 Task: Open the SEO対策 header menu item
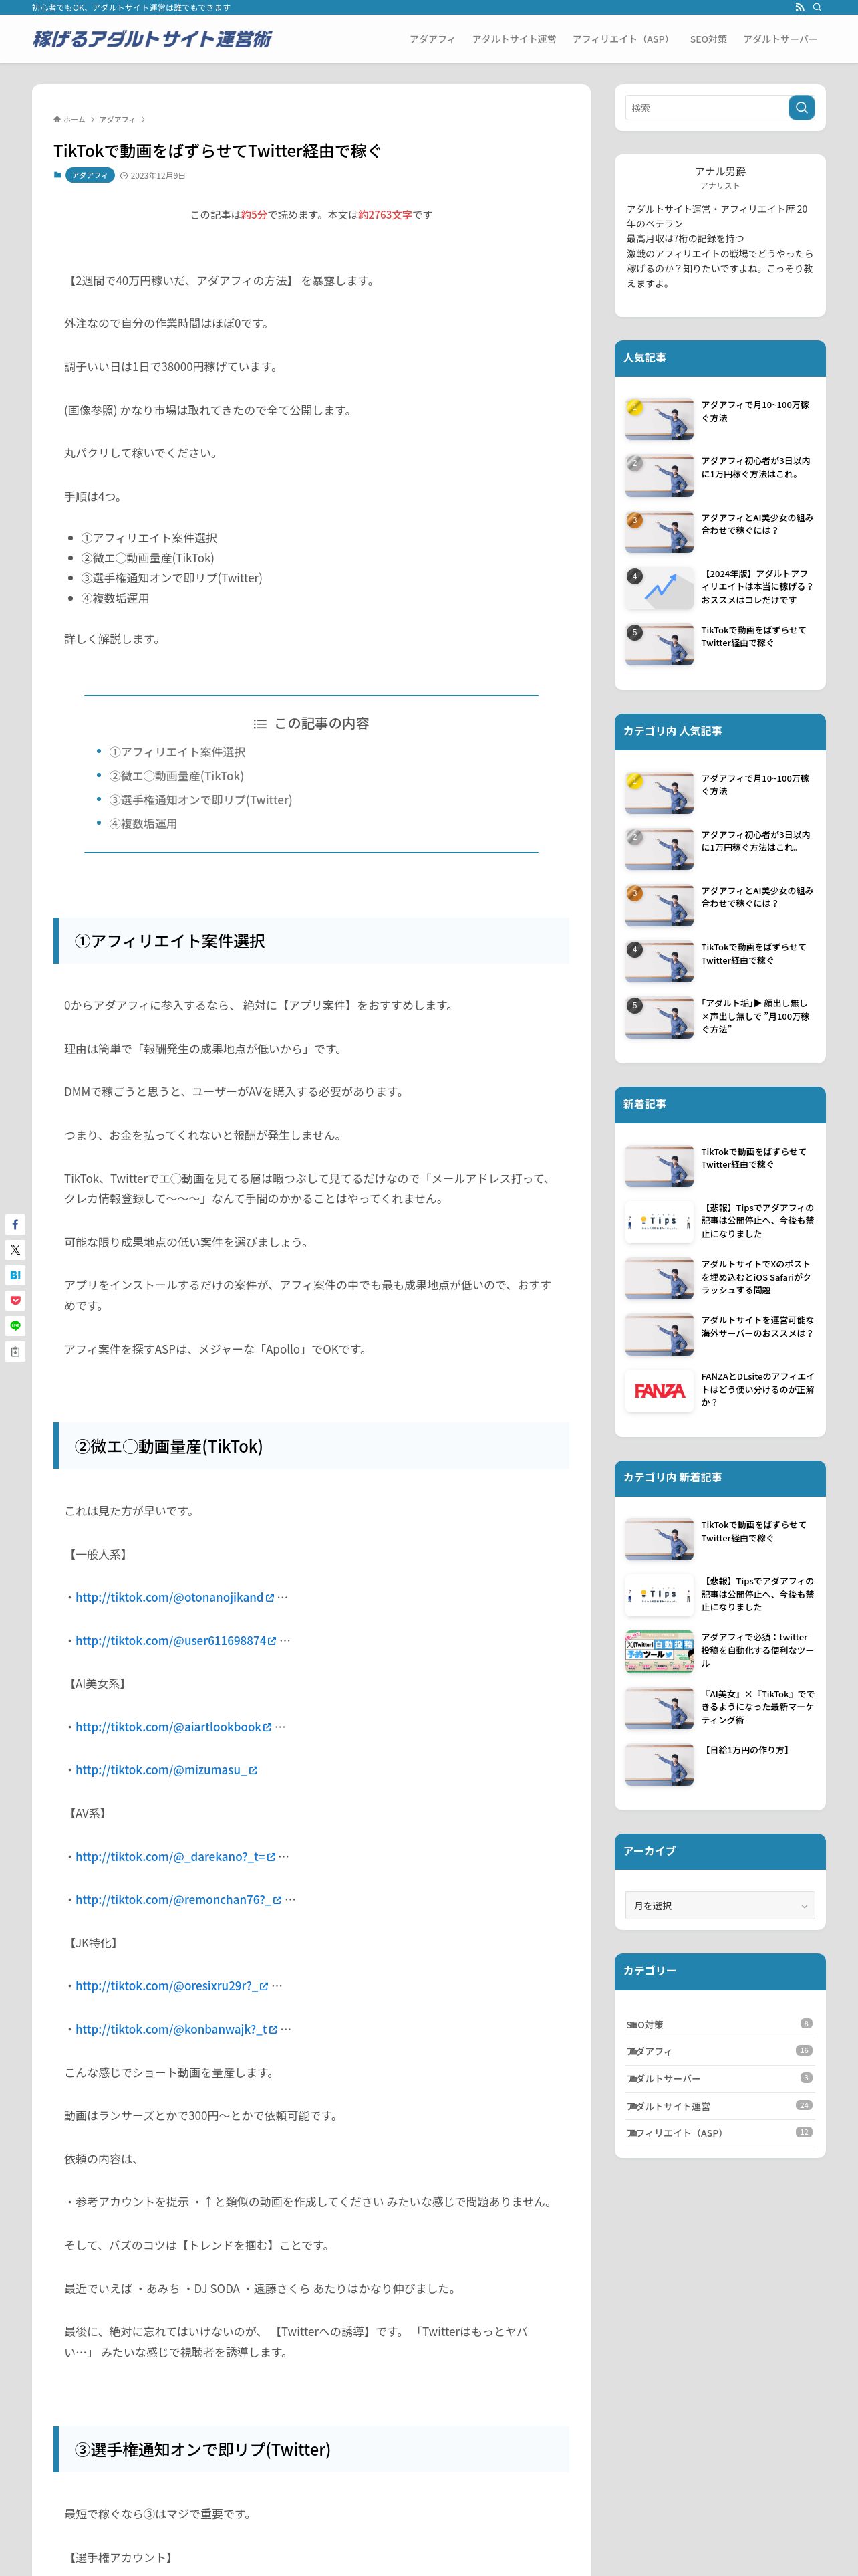click(708, 39)
